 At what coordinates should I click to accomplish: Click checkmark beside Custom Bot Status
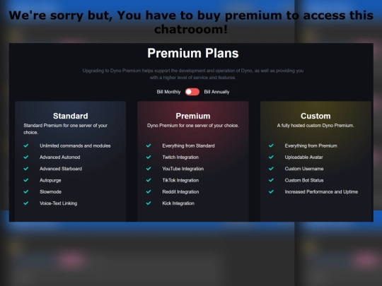[x=271, y=180]
